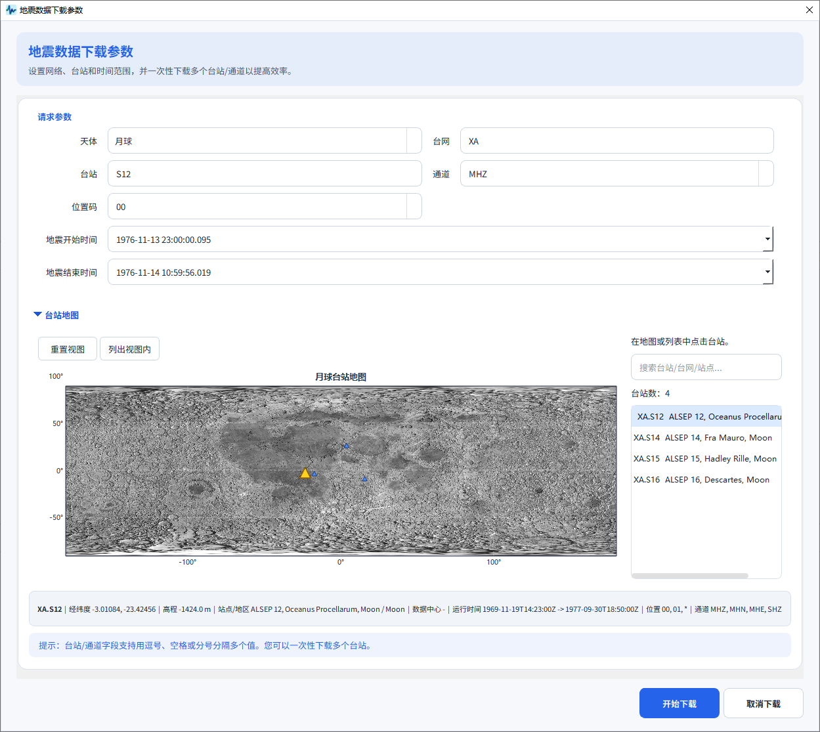Image resolution: width=820 pixels, height=732 pixels.
Task: Click into the 台站 field containing S12
Action: coord(265,174)
